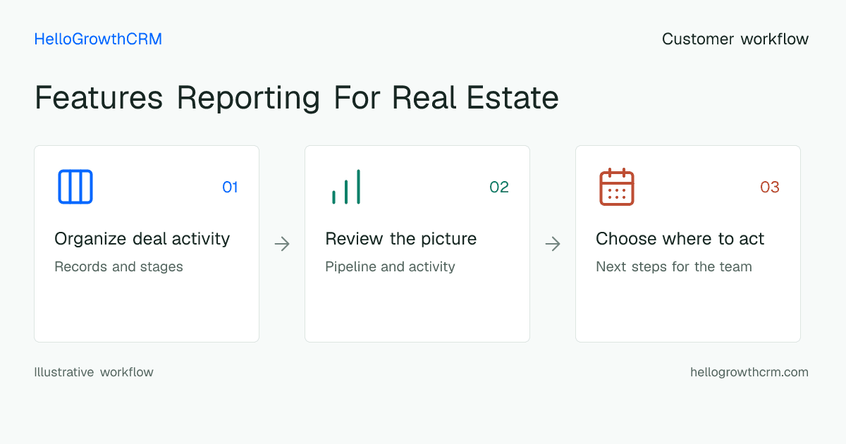846x444 pixels.
Task: Click the green bar chart icon
Action: click(x=346, y=187)
